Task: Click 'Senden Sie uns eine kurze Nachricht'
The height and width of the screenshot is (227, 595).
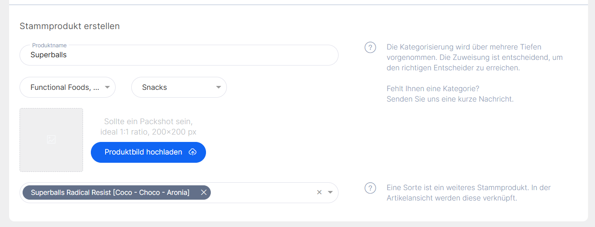Action: [x=450, y=99]
